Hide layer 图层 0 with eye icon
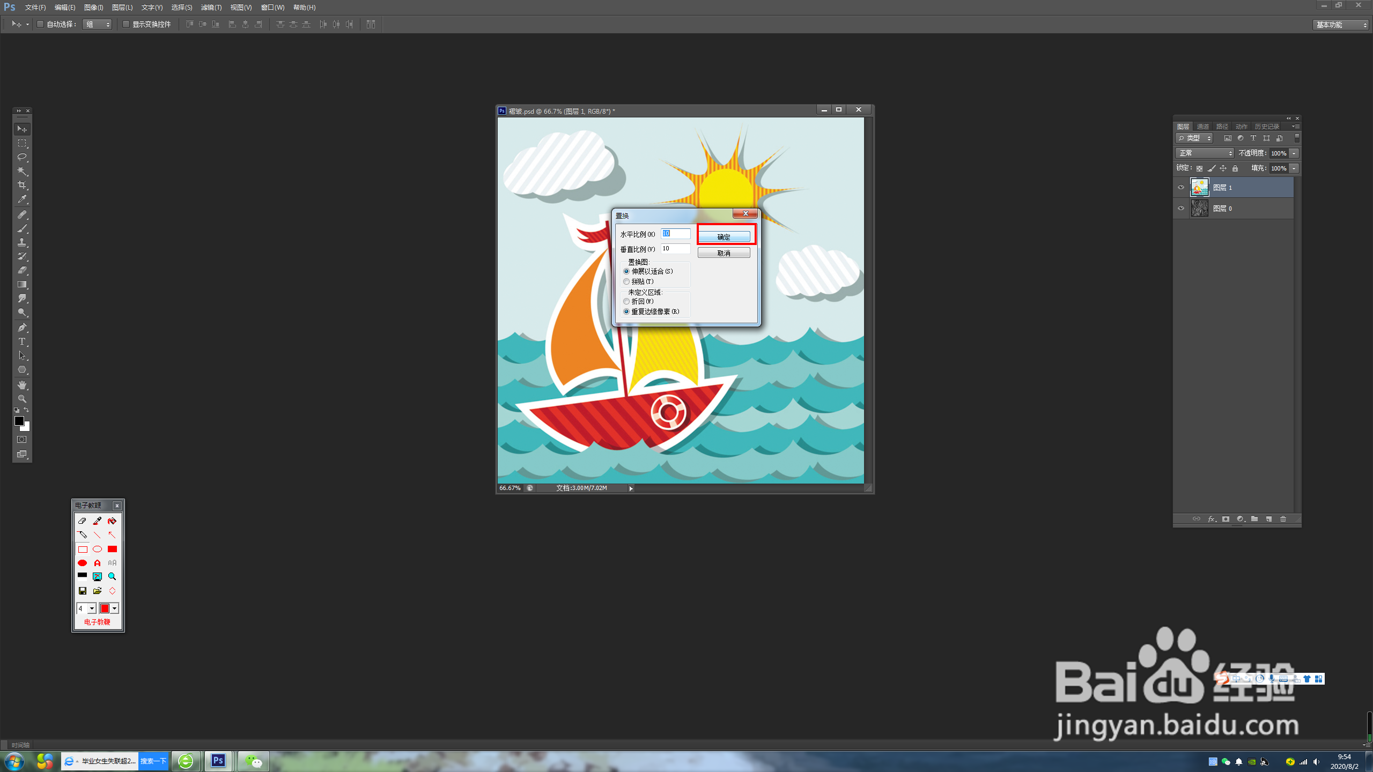1373x772 pixels. click(x=1180, y=208)
